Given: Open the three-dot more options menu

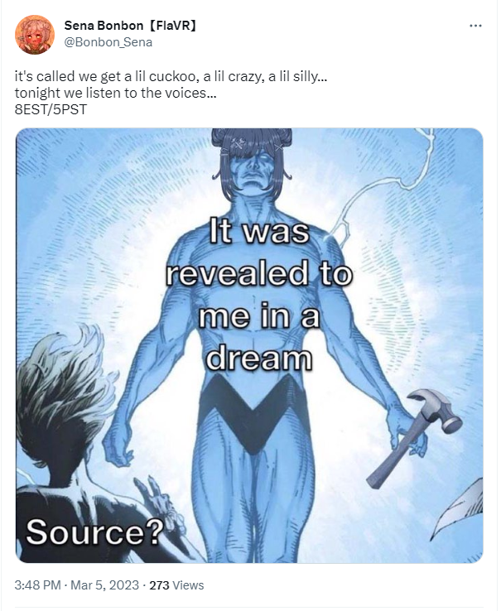Looking at the screenshot, I should pos(475,26).
